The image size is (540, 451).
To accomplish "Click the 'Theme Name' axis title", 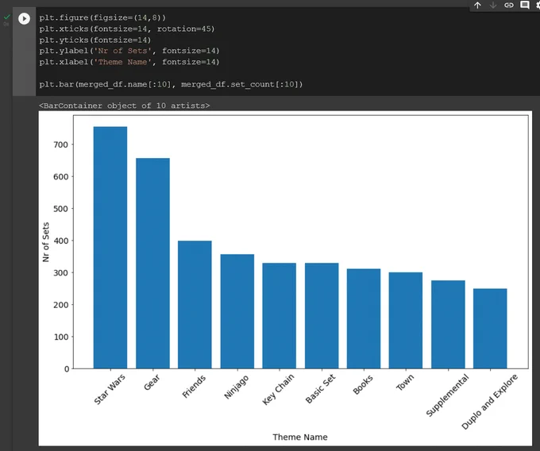I will point(300,438).
